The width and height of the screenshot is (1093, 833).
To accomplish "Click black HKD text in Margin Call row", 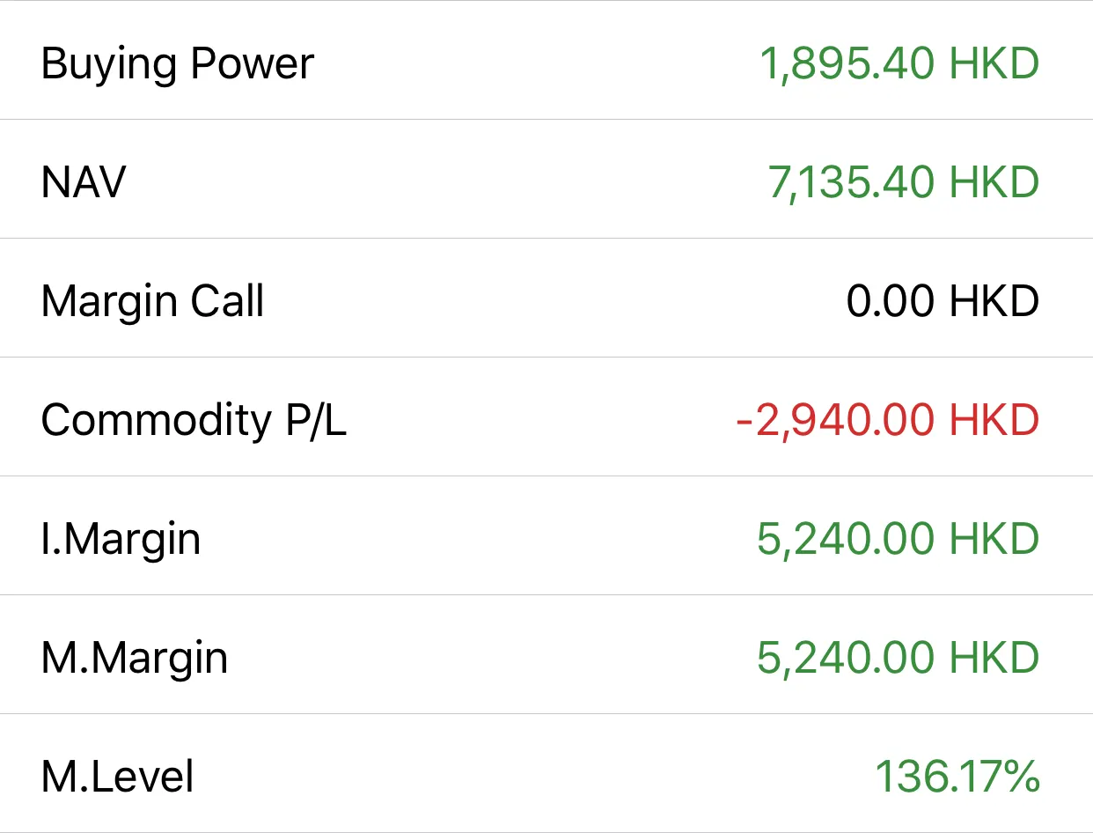I will click(x=994, y=302).
